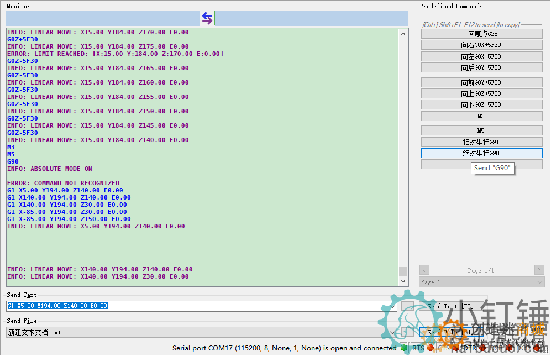Send move right 向右G0X+5F30
This screenshot has width=551, height=356.
[x=482, y=45]
